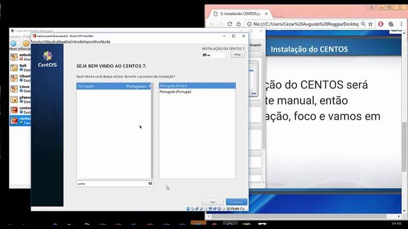Open Configurações gear icon in VirtualBox Manager

pos(26,44)
